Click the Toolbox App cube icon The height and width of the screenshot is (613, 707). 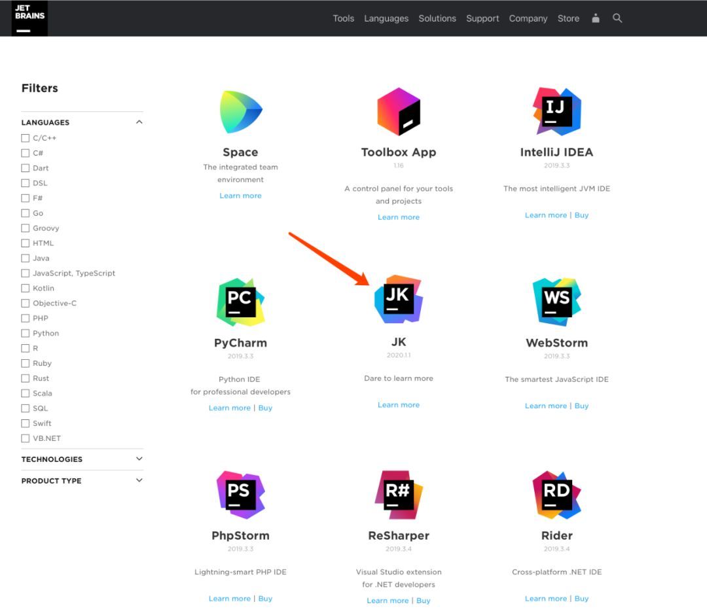coord(398,112)
